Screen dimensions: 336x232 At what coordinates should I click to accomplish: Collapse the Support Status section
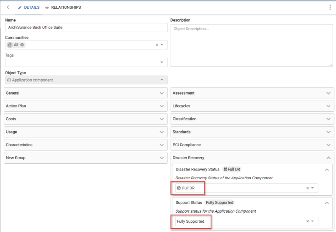click(x=327, y=203)
